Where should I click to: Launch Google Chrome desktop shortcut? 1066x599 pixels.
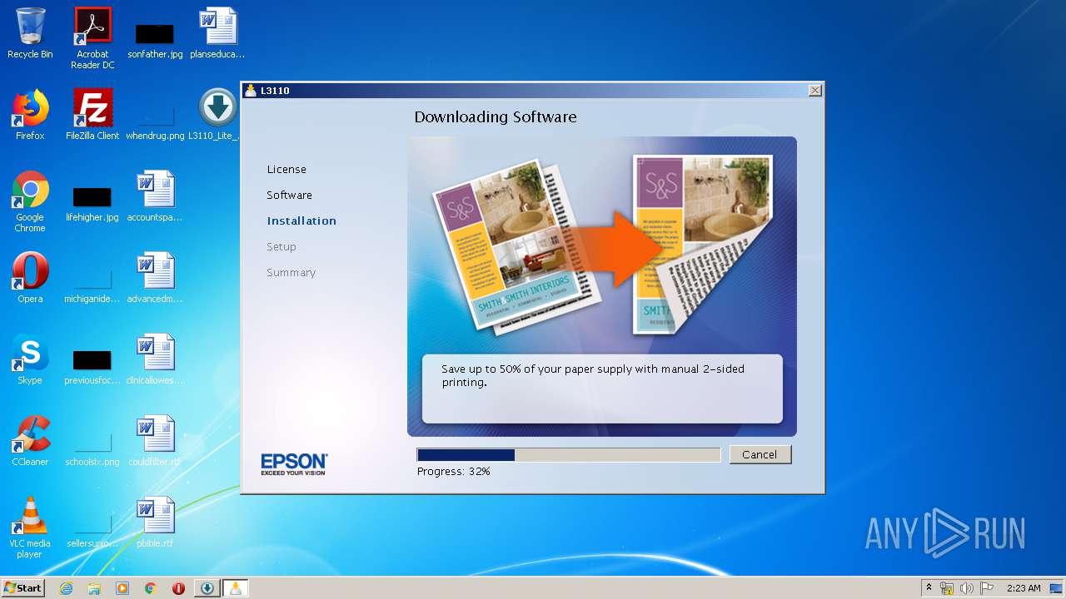pos(30,201)
